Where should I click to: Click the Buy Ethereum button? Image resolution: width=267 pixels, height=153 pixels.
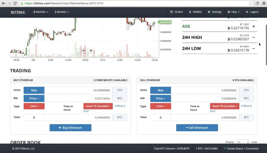tap(71, 128)
